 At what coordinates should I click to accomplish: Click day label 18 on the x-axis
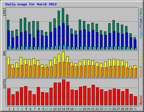pyautogui.click(x=80, y=109)
